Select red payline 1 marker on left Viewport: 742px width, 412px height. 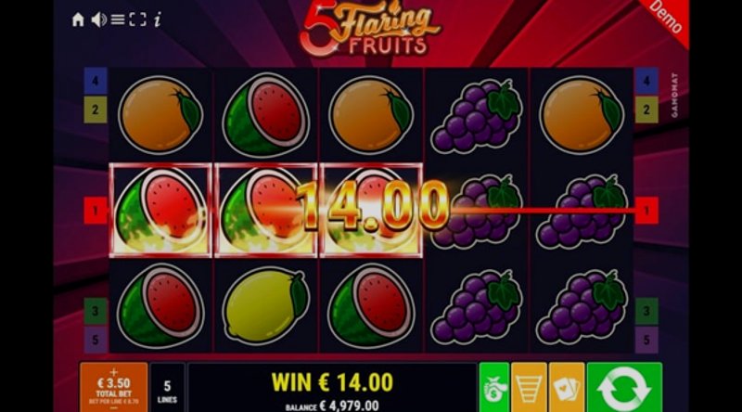pos(96,211)
